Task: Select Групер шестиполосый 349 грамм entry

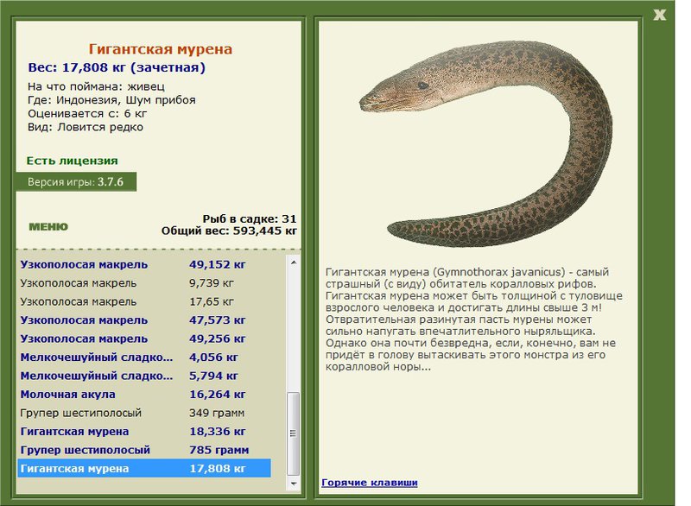Action: click(144, 413)
